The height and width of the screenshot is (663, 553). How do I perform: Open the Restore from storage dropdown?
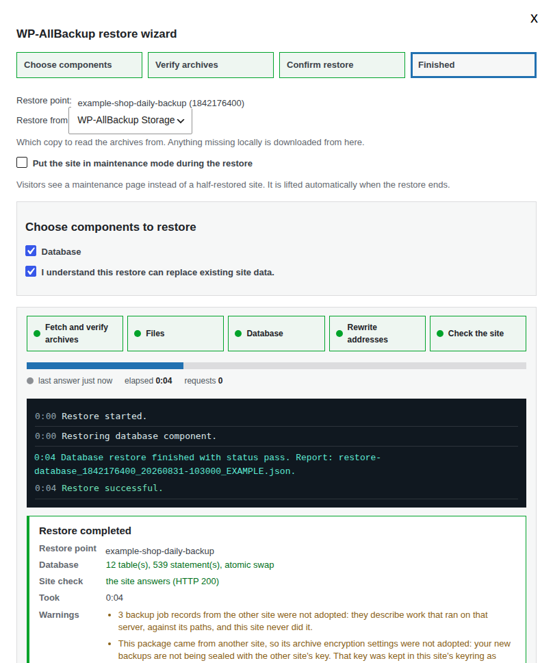pos(131,121)
